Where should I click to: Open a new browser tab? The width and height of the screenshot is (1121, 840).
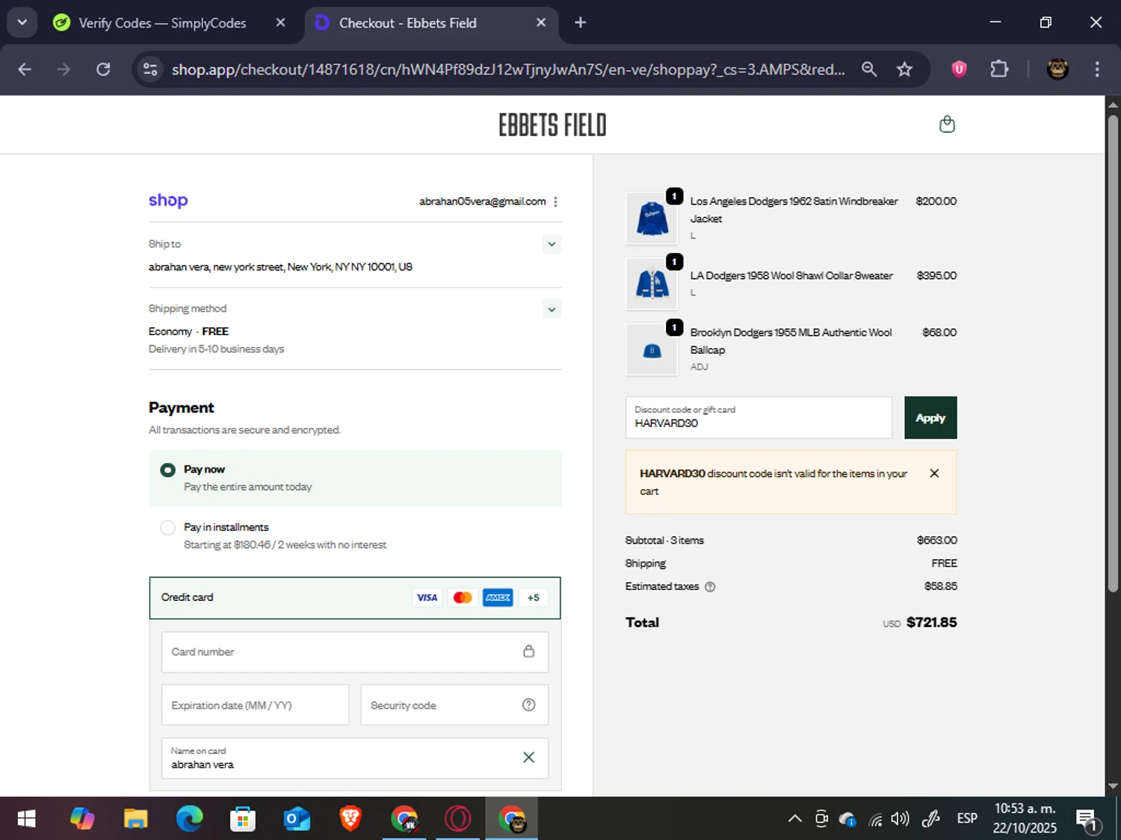click(x=580, y=22)
